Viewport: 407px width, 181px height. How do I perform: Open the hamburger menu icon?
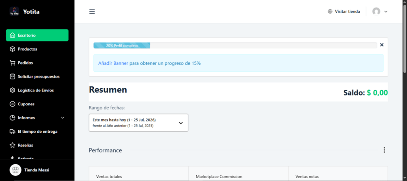point(92,12)
